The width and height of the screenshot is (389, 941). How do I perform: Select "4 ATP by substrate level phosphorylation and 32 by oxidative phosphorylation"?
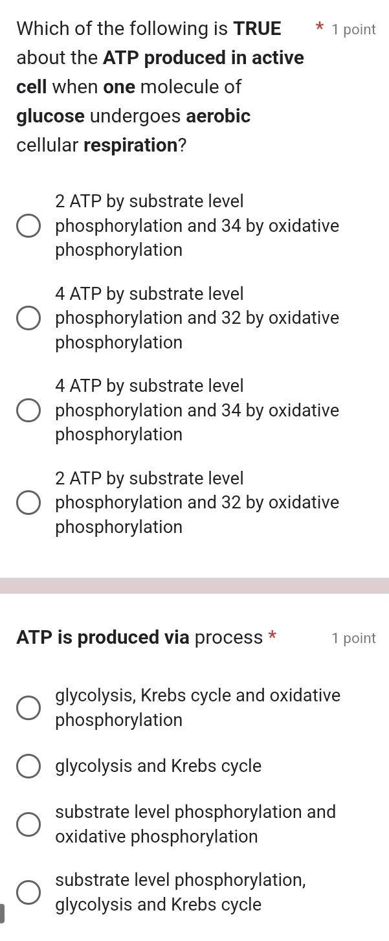[28, 317]
